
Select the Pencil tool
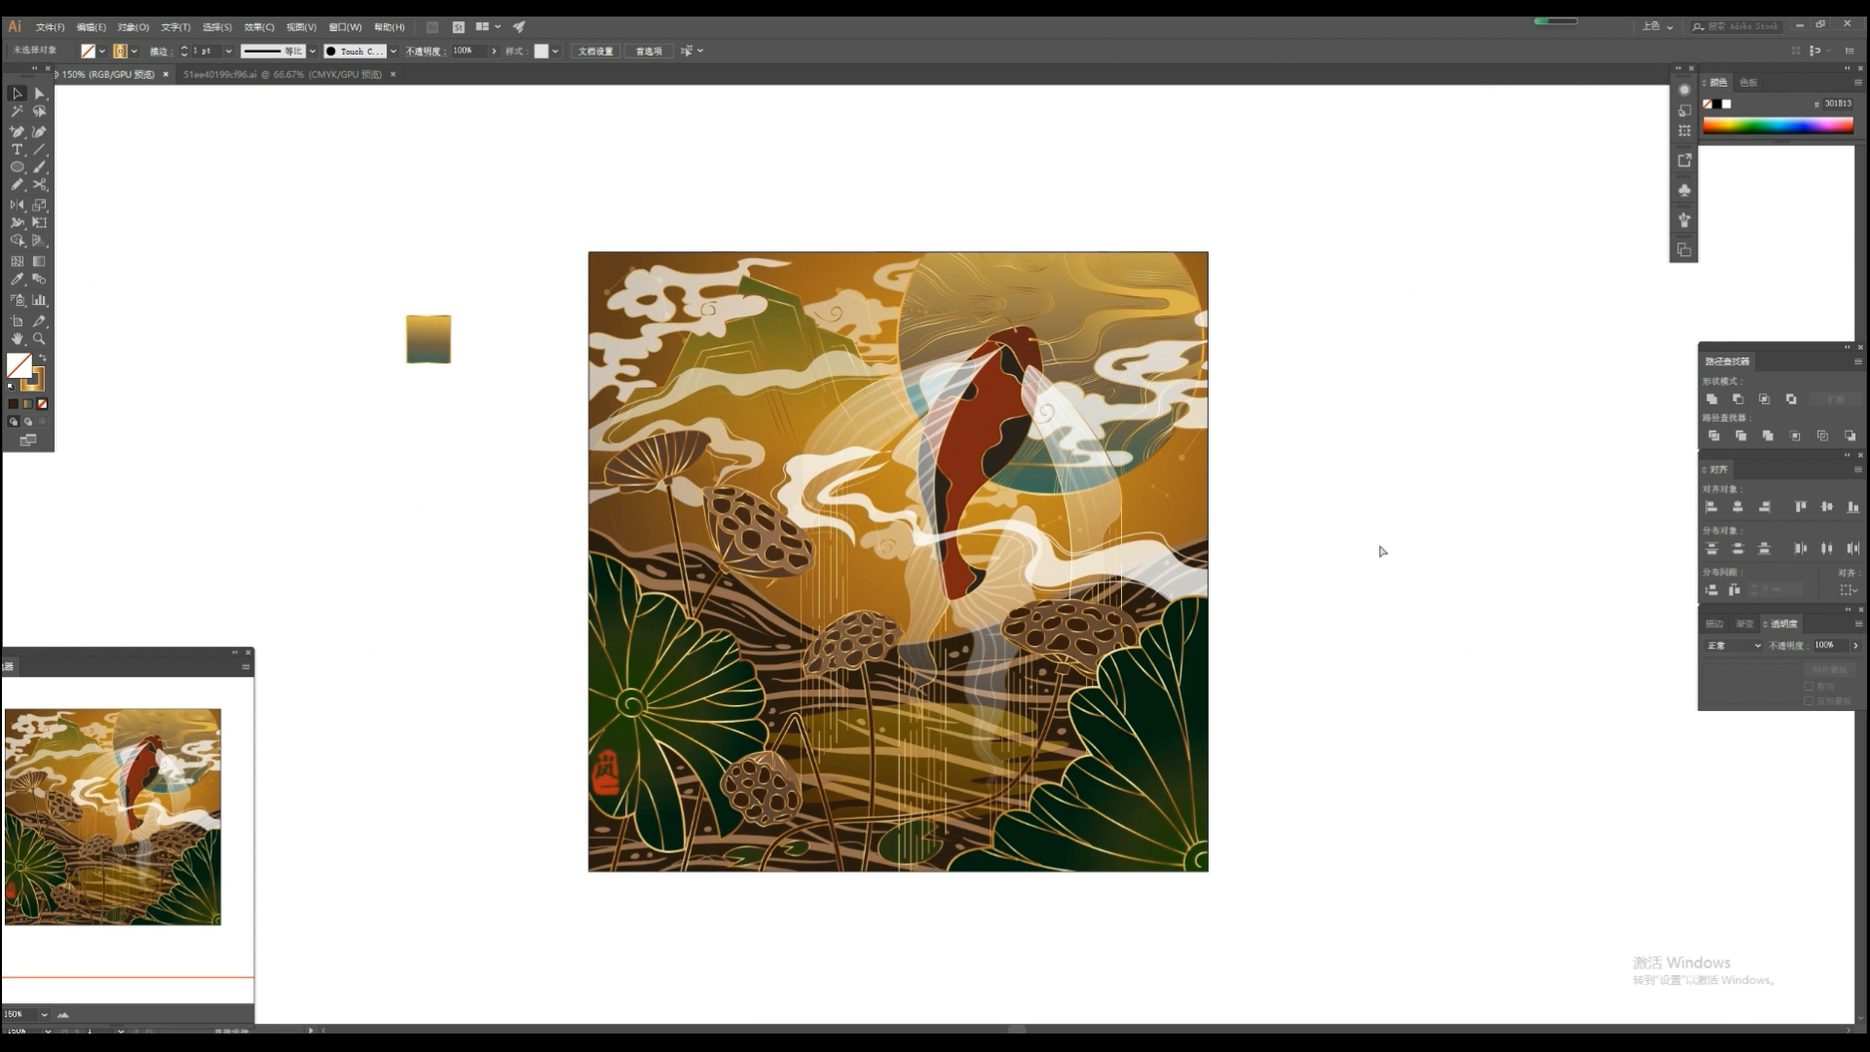tap(17, 185)
